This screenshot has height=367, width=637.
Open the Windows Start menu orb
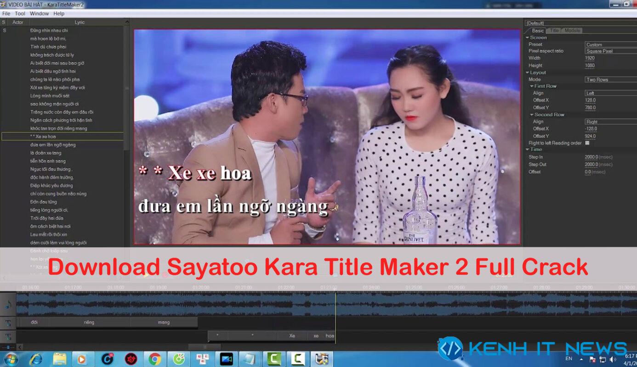[x=11, y=359]
